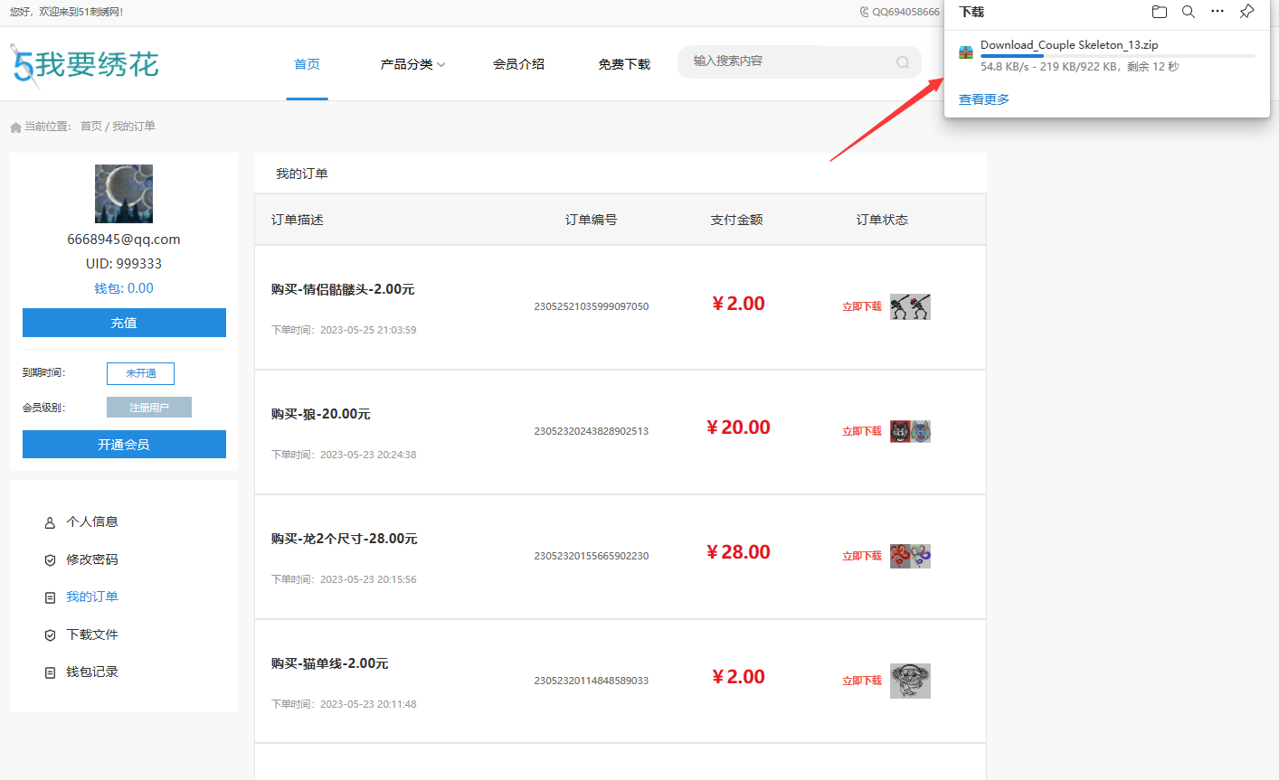This screenshot has width=1279, height=780.
Task: Open 会员介绍 navigation item
Action: pyautogui.click(x=518, y=64)
